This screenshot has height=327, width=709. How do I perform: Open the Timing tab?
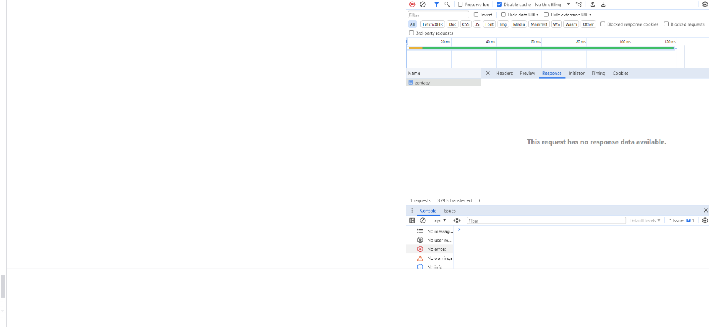598,73
